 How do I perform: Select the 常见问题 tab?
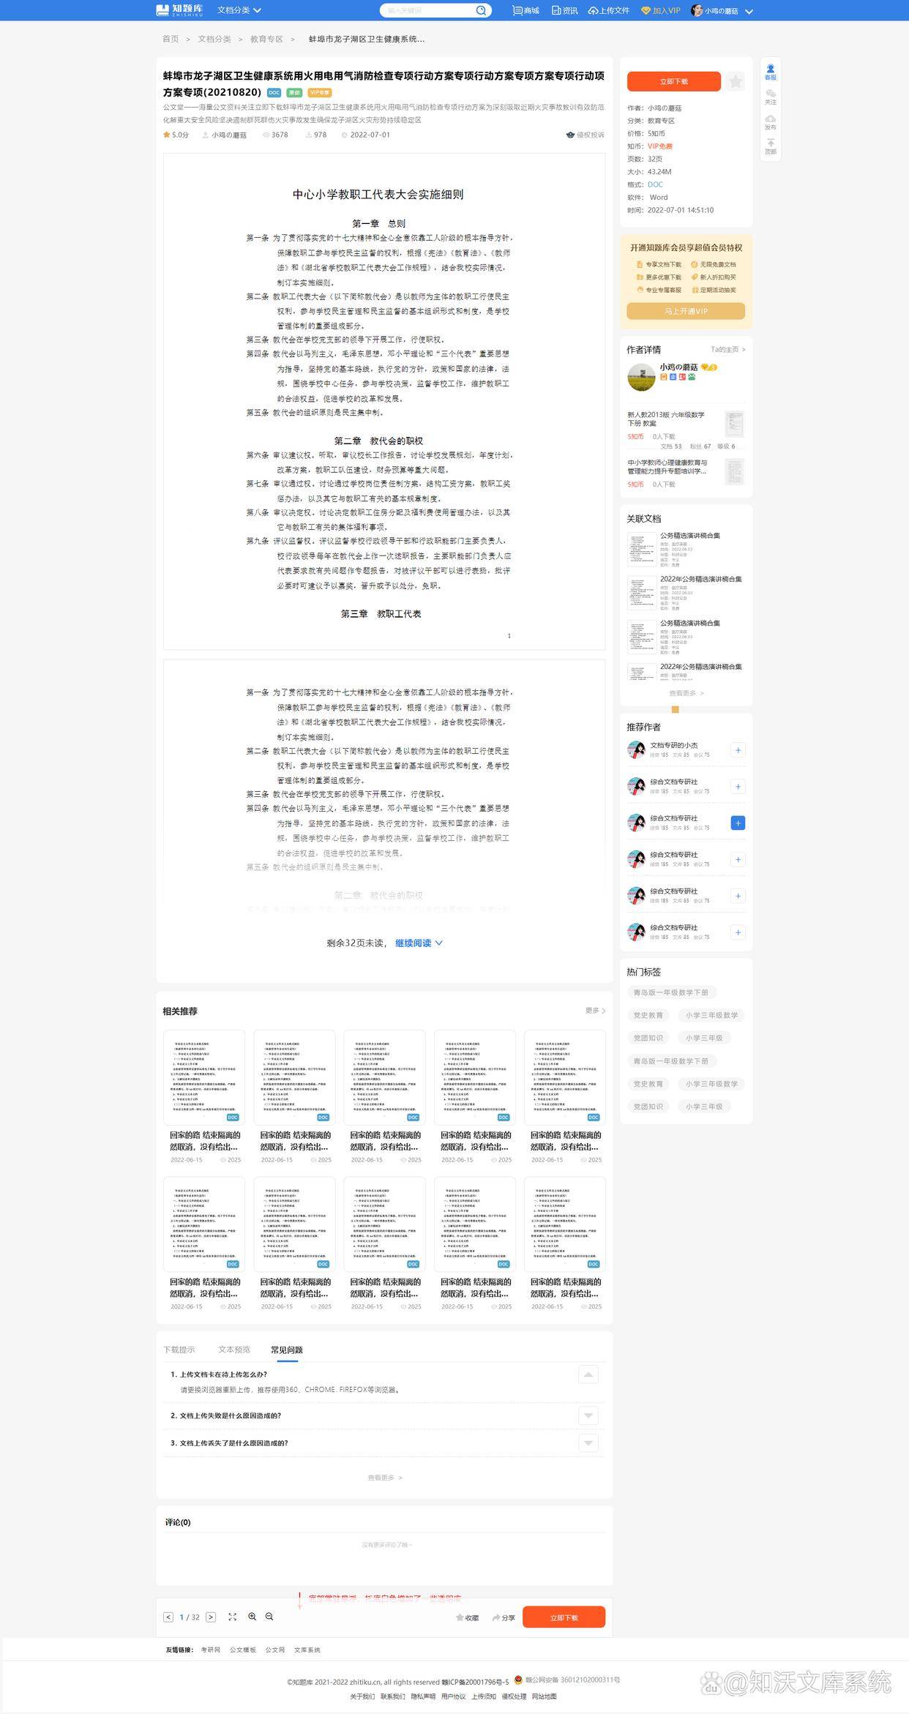click(287, 1350)
